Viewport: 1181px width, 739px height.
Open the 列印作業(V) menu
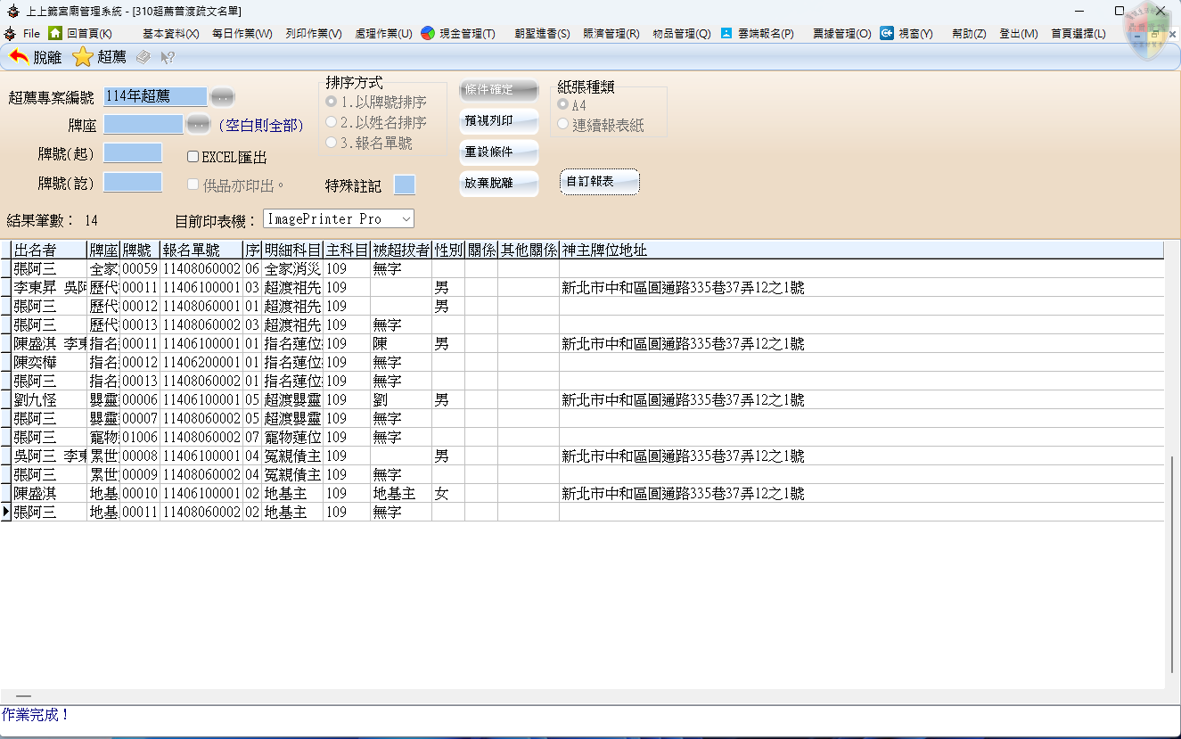pos(313,34)
